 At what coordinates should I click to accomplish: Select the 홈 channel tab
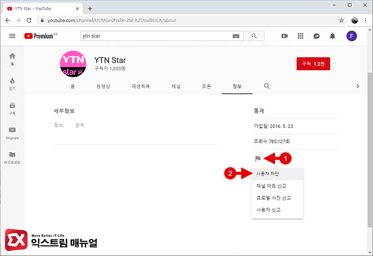73,86
